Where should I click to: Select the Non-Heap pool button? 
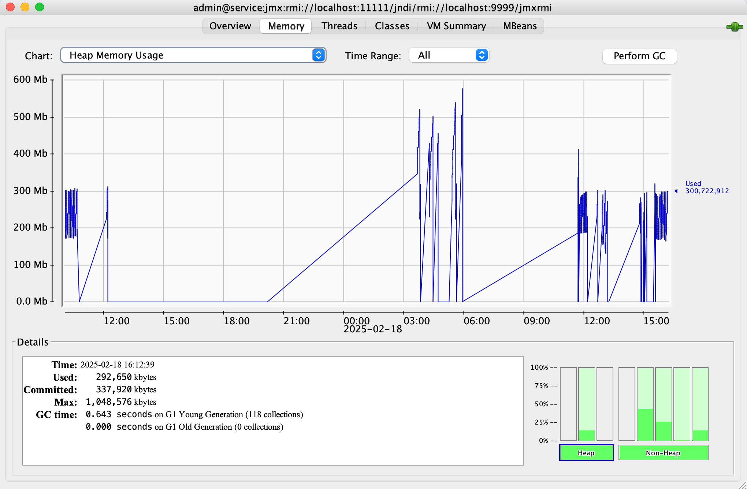[663, 453]
